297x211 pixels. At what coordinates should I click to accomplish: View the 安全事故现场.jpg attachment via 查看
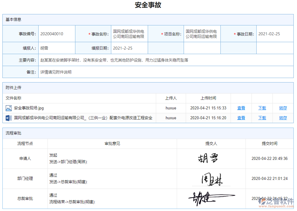(x=241, y=108)
